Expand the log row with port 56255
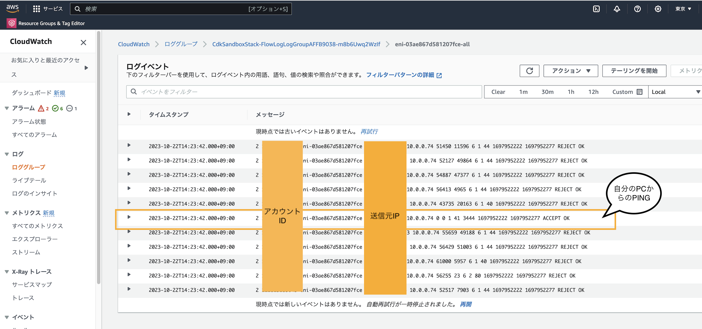Image resolution: width=702 pixels, height=329 pixels. 129,275
